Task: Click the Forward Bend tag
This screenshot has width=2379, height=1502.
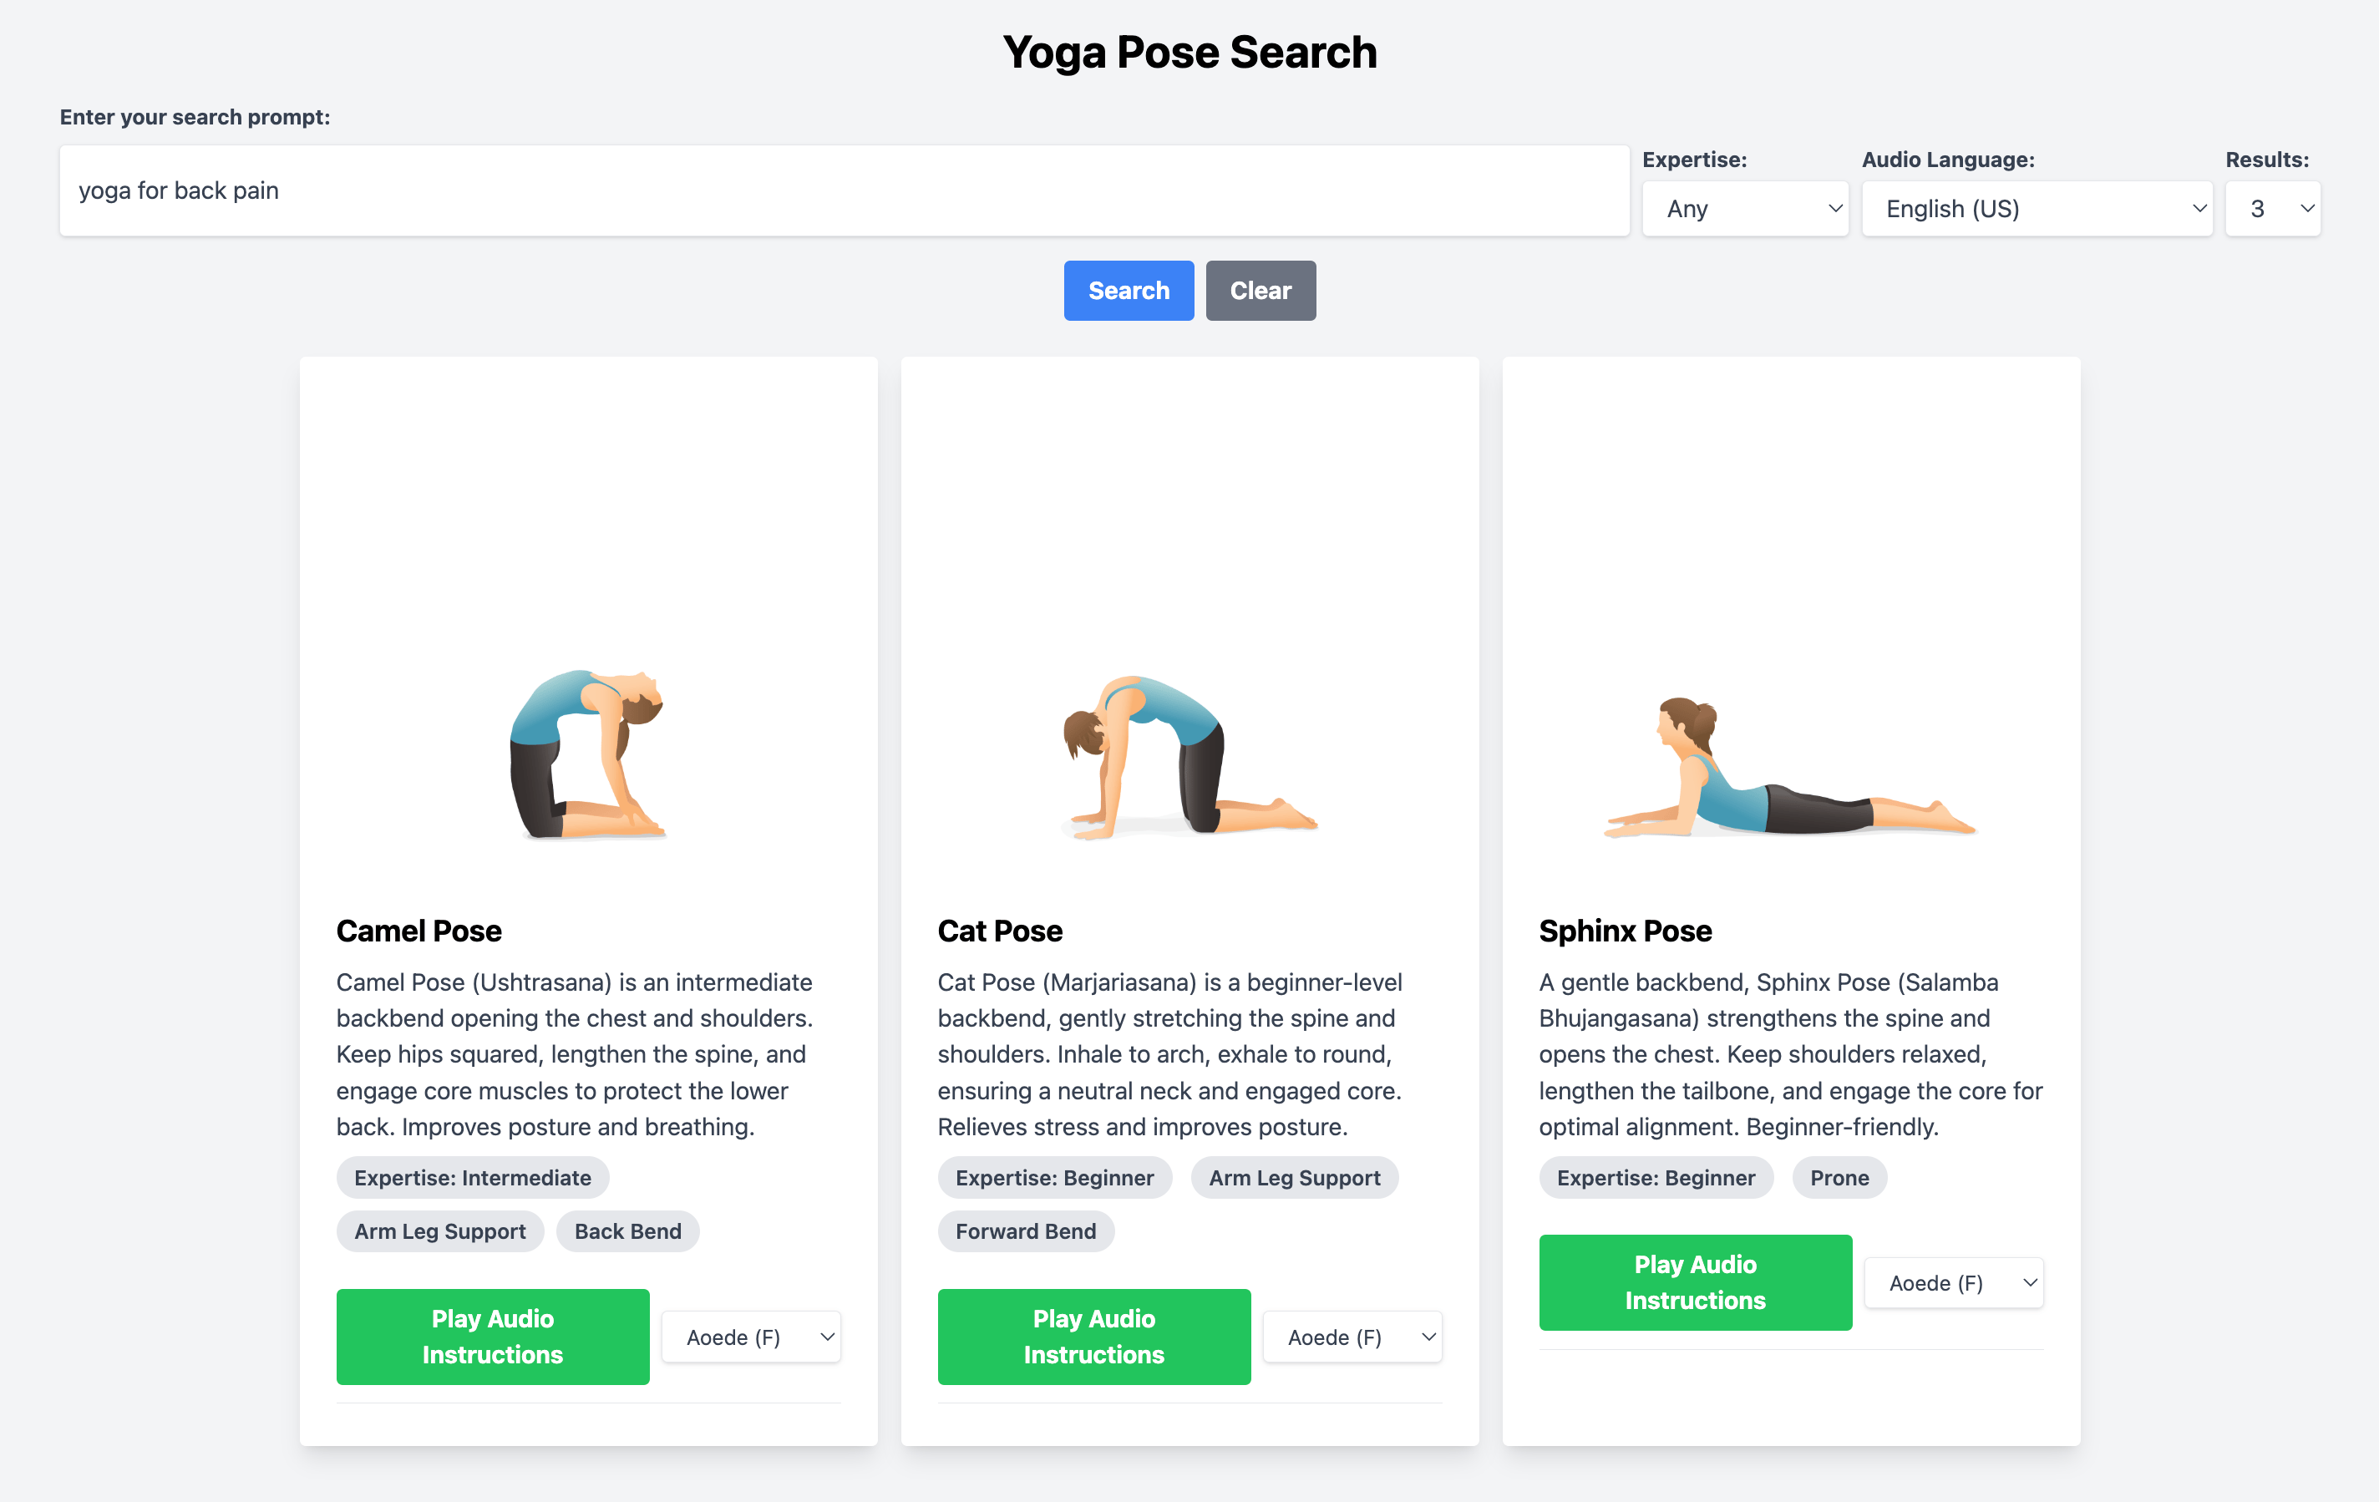Action: pos(1026,1231)
